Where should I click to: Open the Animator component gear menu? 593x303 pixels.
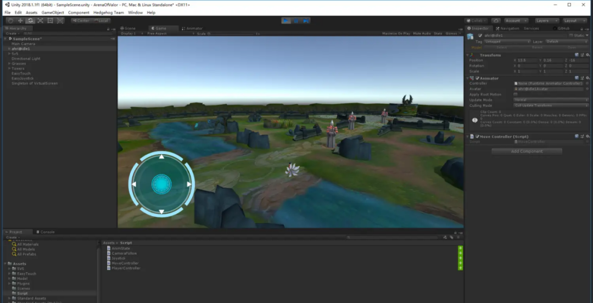(x=588, y=78)
